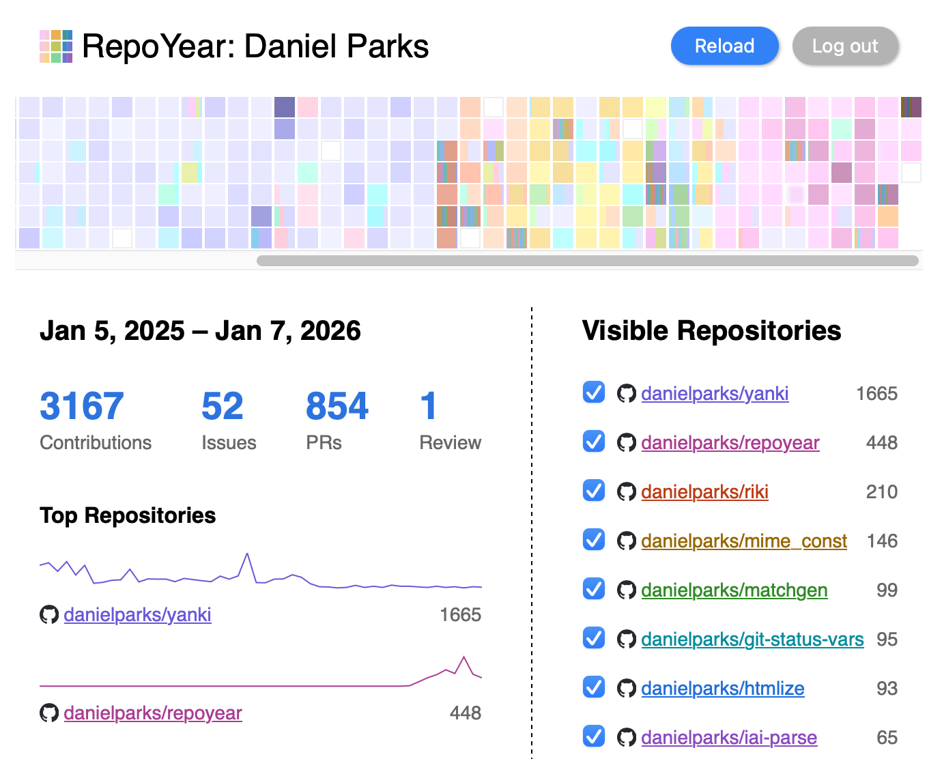Toggle the danielparks/iai-parse checkbox

[x=594, y=736]
